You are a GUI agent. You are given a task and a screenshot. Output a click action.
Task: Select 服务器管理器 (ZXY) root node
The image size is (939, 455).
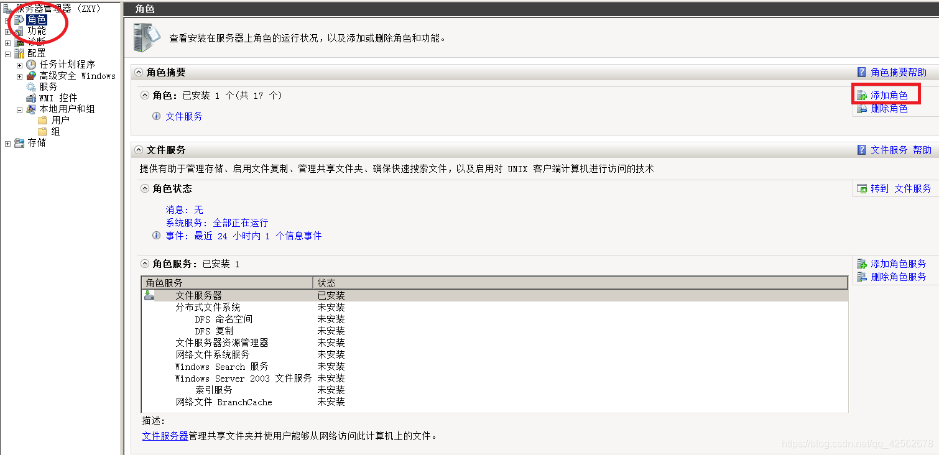tap(58, 9)
